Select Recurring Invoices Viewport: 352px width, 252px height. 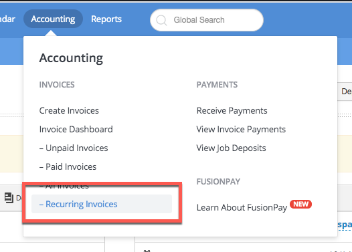tap(102, 204)
